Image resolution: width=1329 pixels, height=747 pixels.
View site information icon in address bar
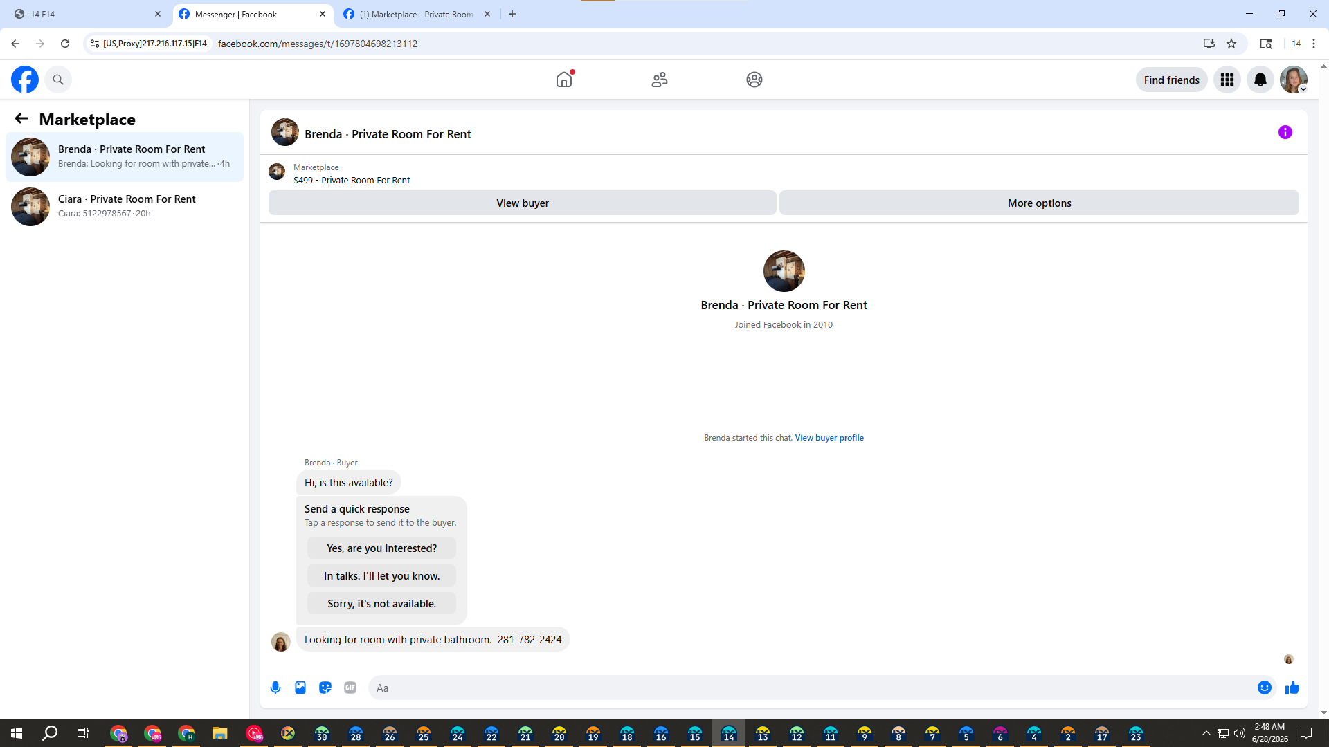[x=95, y=44]
